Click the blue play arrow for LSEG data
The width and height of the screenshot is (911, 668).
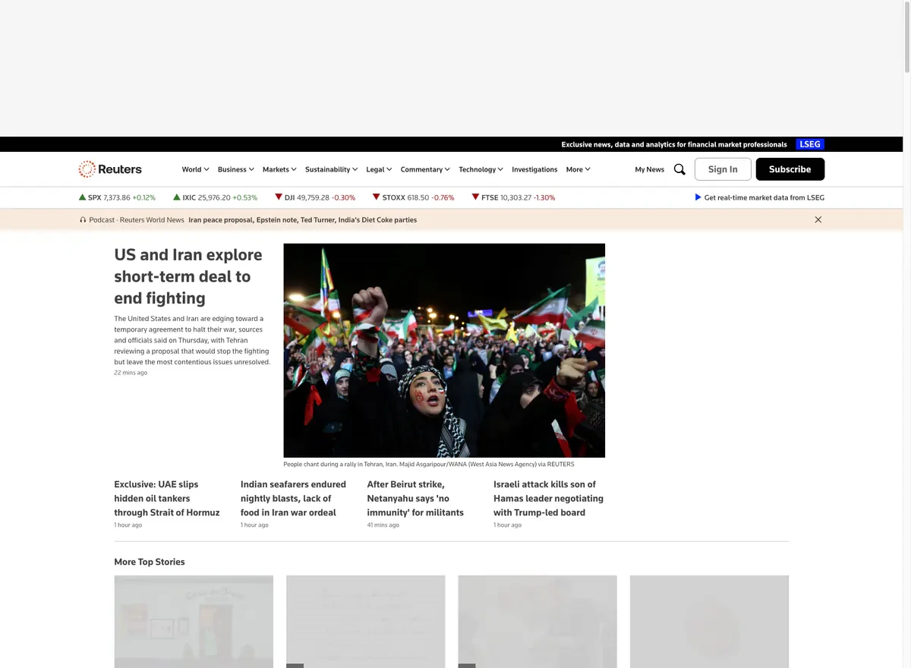pos(698,197)
